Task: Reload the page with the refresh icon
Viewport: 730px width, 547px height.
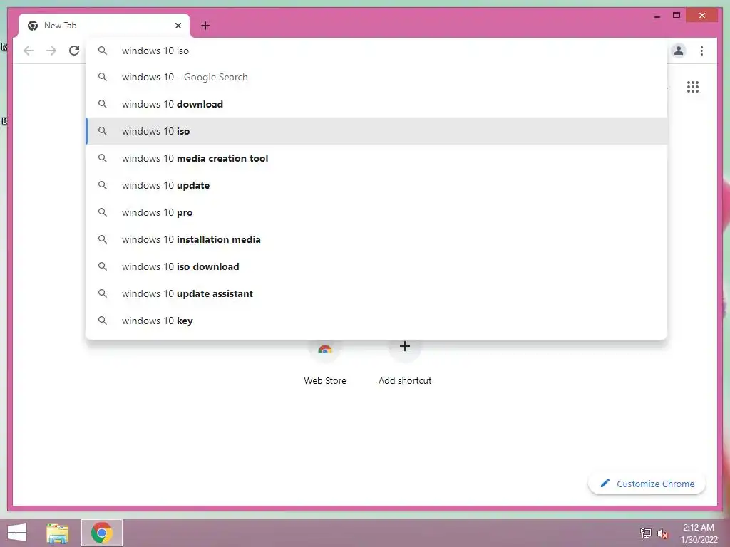Action: 74,51
